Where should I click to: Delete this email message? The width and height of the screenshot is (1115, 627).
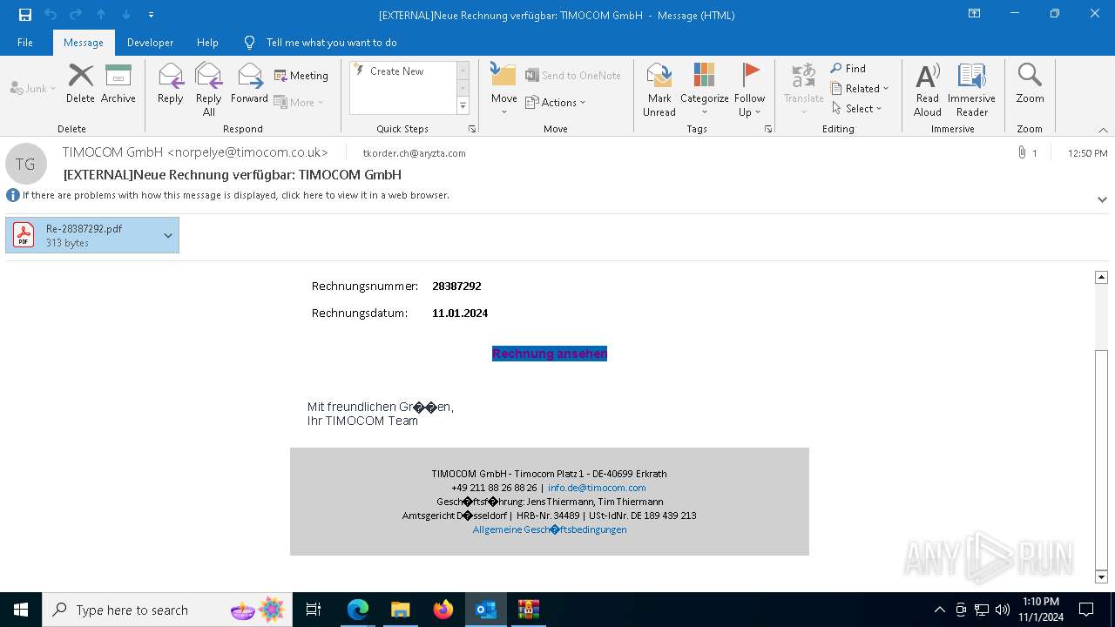80,84
